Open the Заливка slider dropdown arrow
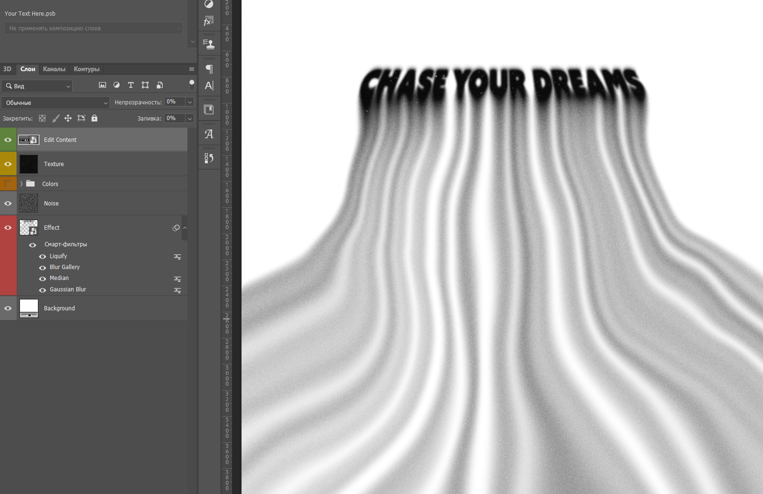 [x=190, y=118]
